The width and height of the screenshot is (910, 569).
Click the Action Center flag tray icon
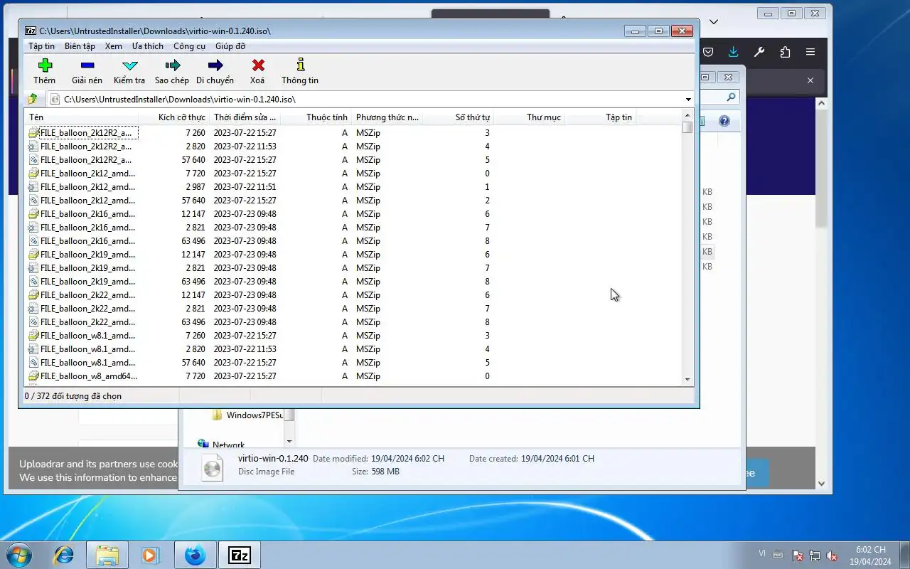click(x=798, y=555)
